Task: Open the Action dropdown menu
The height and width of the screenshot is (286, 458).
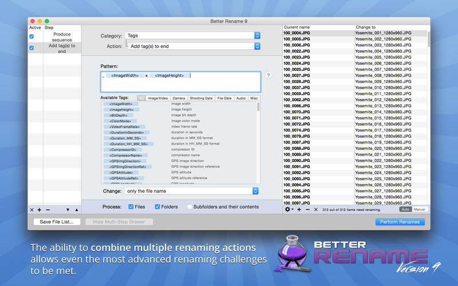Action: (x=193, y=46)
